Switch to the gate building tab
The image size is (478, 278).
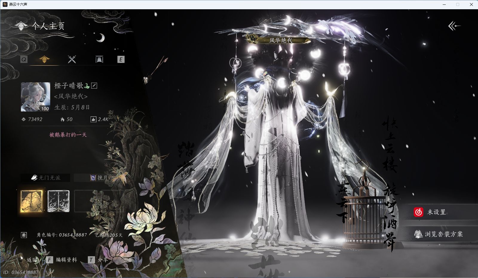tap(99, 59)
